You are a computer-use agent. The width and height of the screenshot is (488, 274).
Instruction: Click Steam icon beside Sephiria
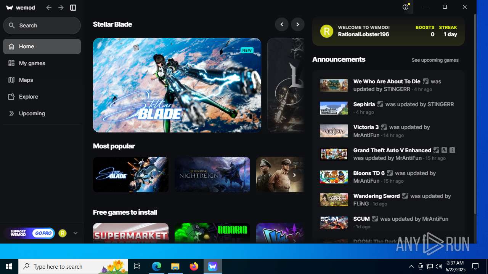coord(380,104)
